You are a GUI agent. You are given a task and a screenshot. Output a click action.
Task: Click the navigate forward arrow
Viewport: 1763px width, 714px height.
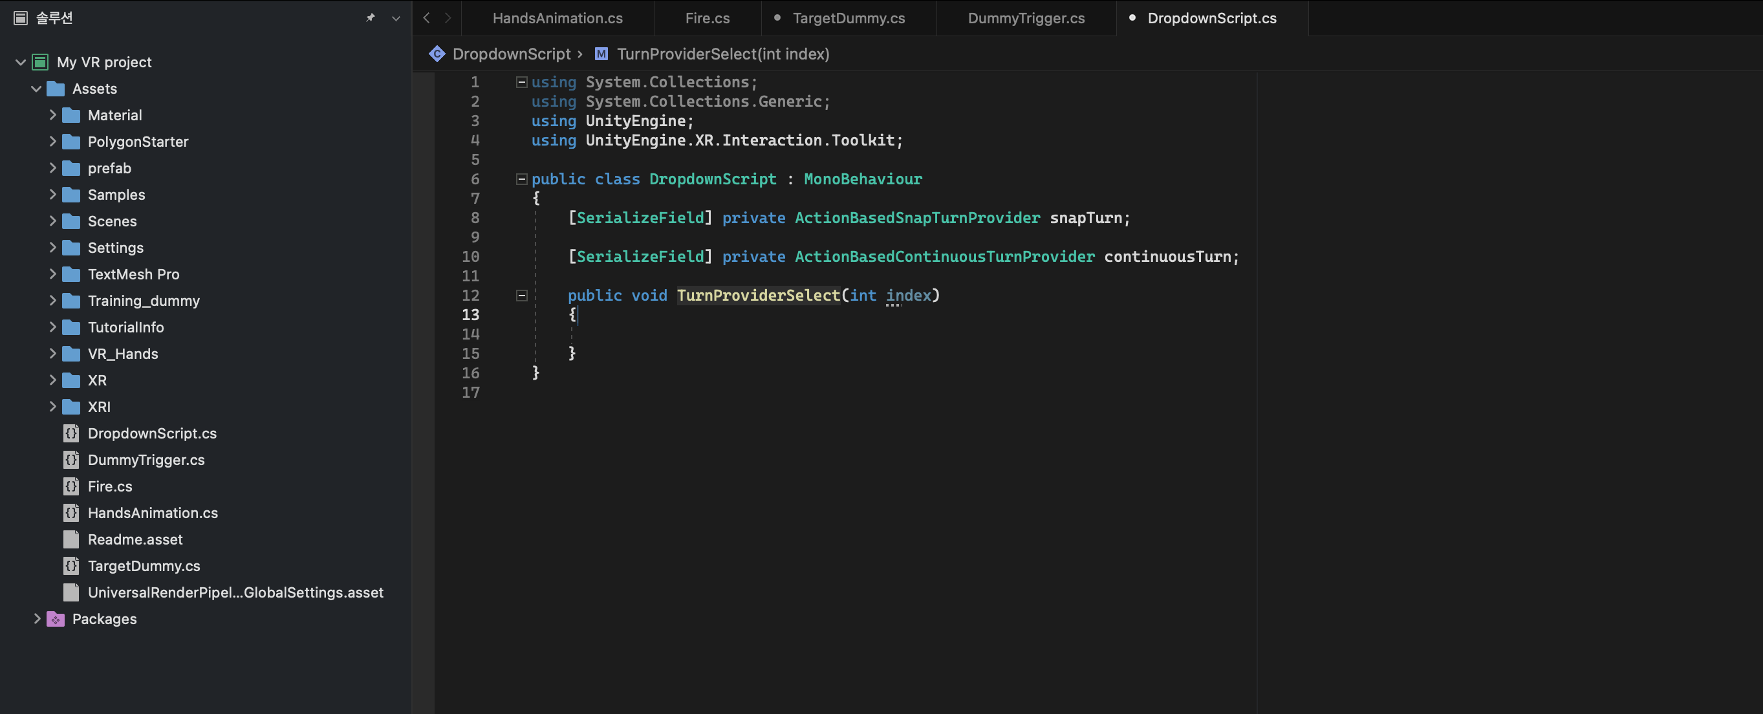[448, 18]
